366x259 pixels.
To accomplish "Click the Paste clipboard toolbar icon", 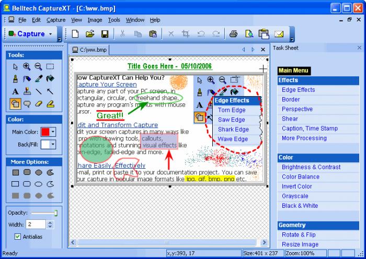I will (153, 34).
